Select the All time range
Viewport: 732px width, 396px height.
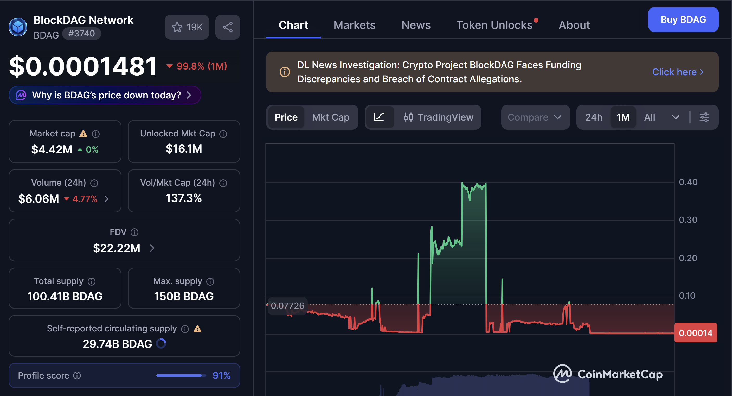click(649, 117)
